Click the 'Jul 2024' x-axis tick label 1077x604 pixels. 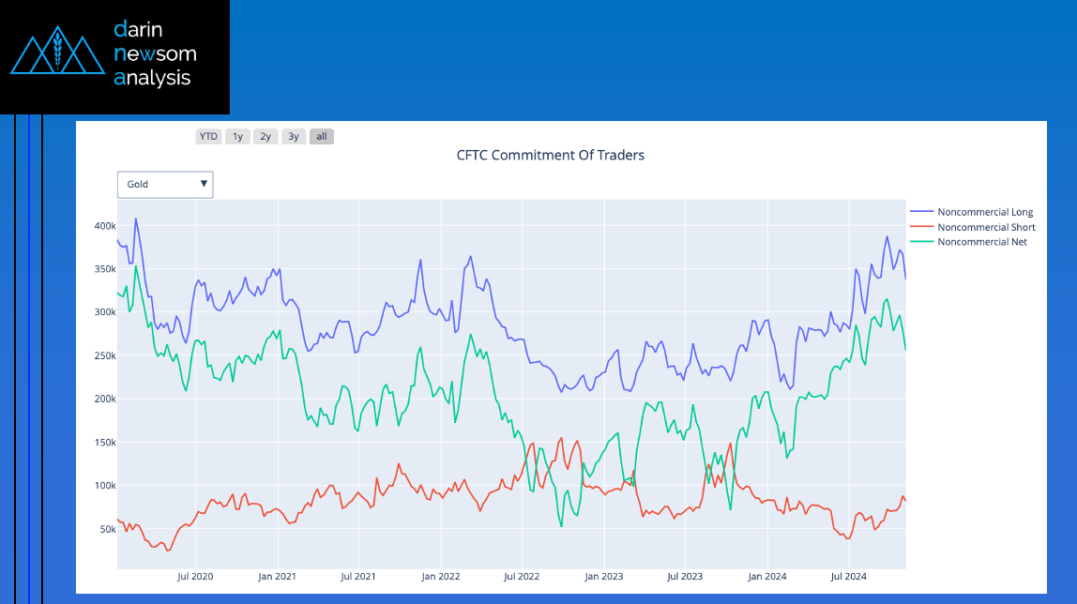tap(848, 576)
